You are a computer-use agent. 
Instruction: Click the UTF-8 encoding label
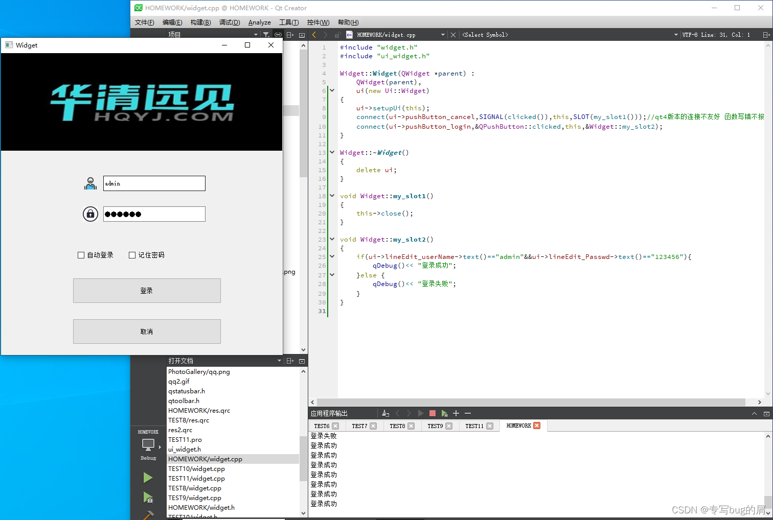coord(690,35)
